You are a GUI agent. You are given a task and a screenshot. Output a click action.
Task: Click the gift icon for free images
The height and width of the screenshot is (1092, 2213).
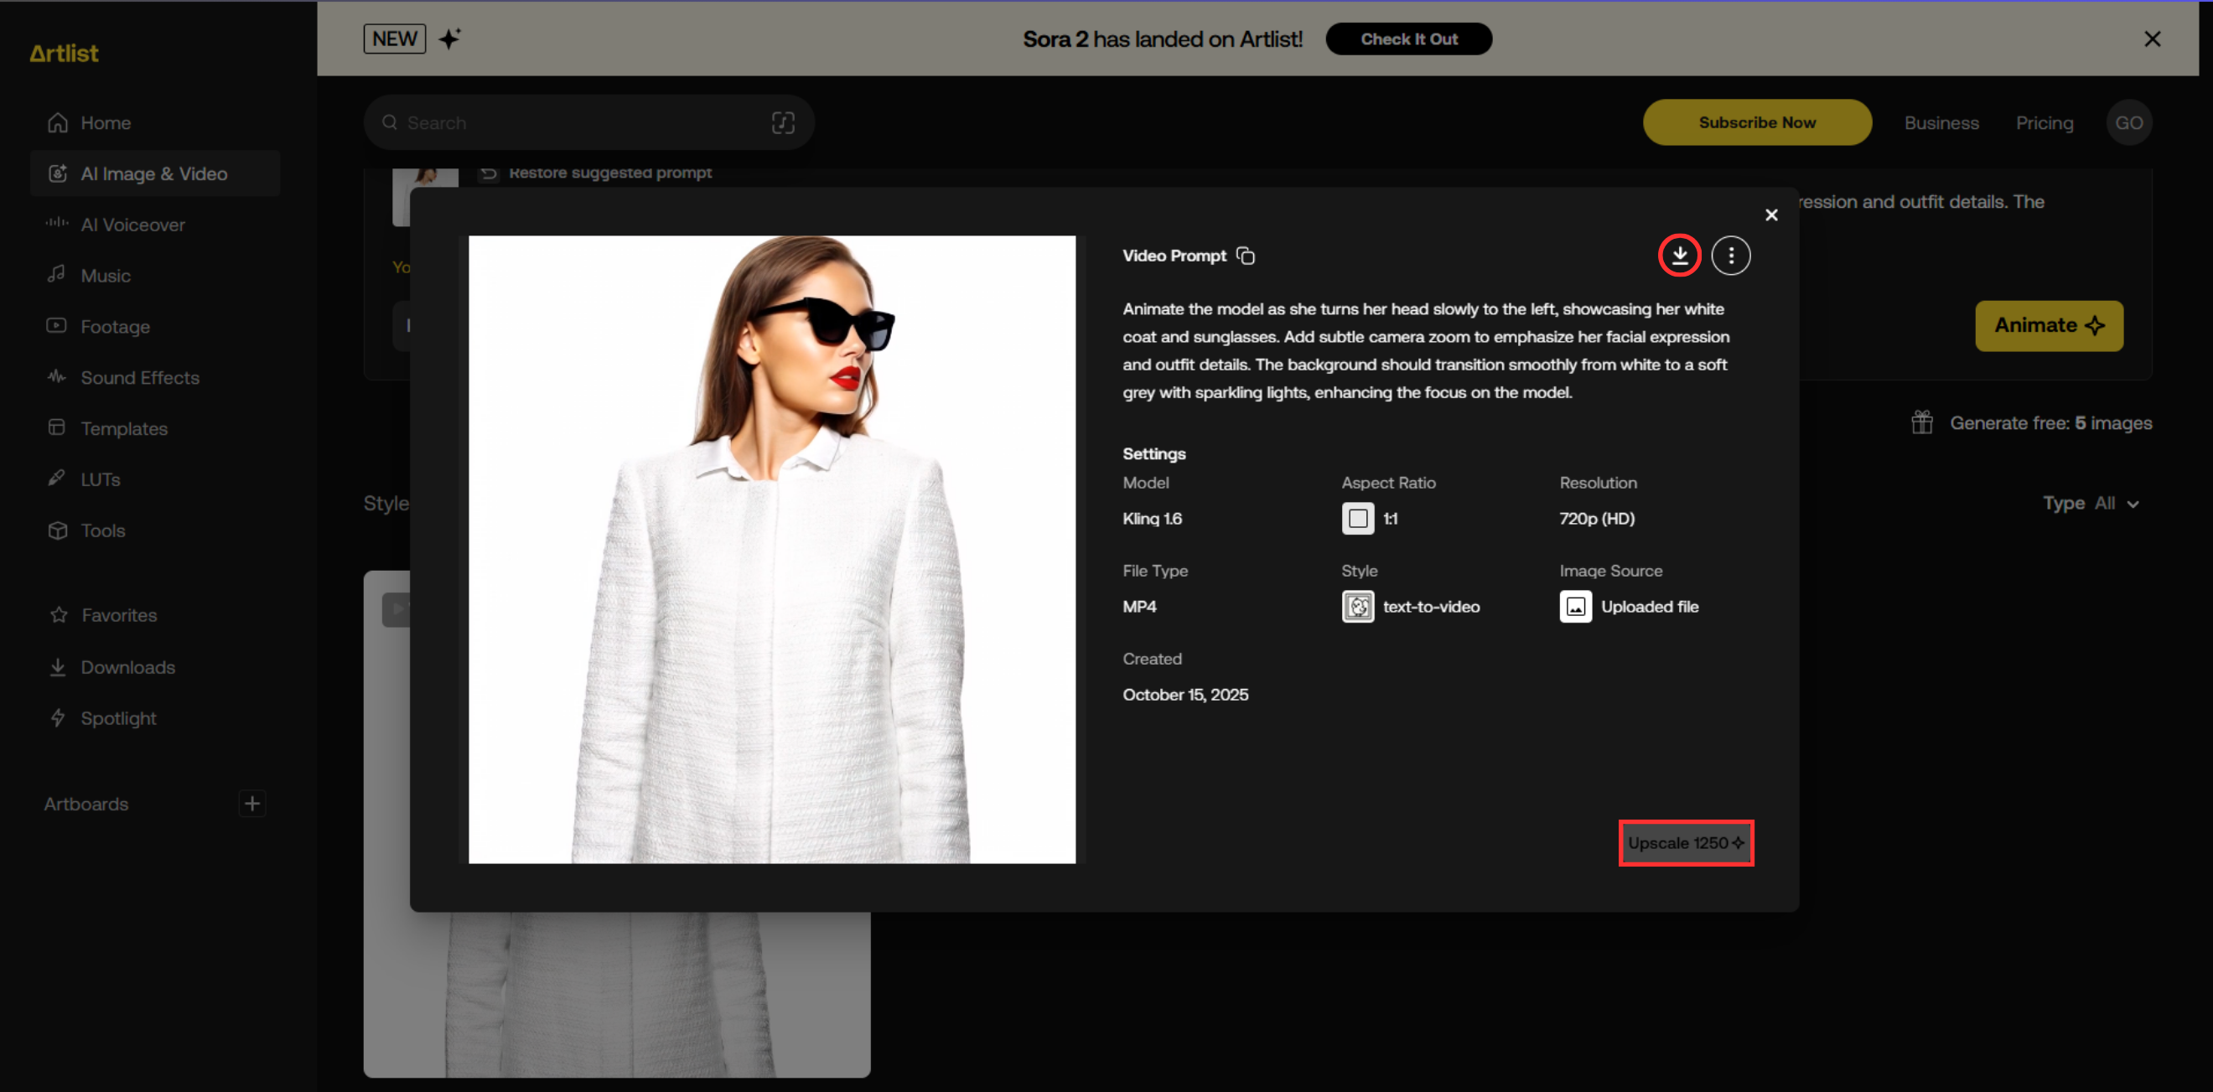(1922, 422)
